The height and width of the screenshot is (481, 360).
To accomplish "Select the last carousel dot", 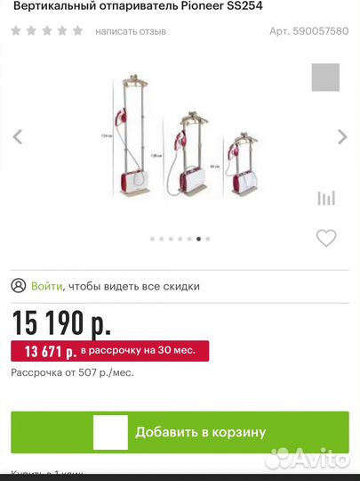I will tap(208, 239).
